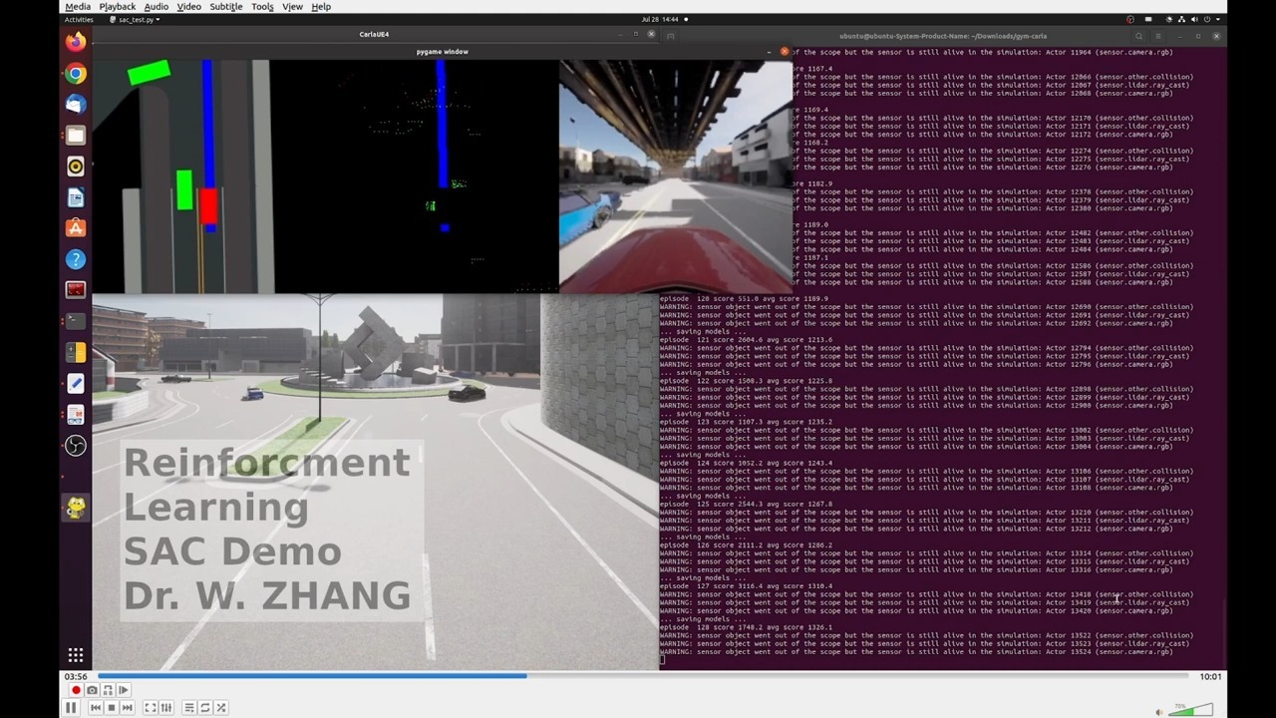Open Ubuntu Software from the dock

tap(76, 228)
